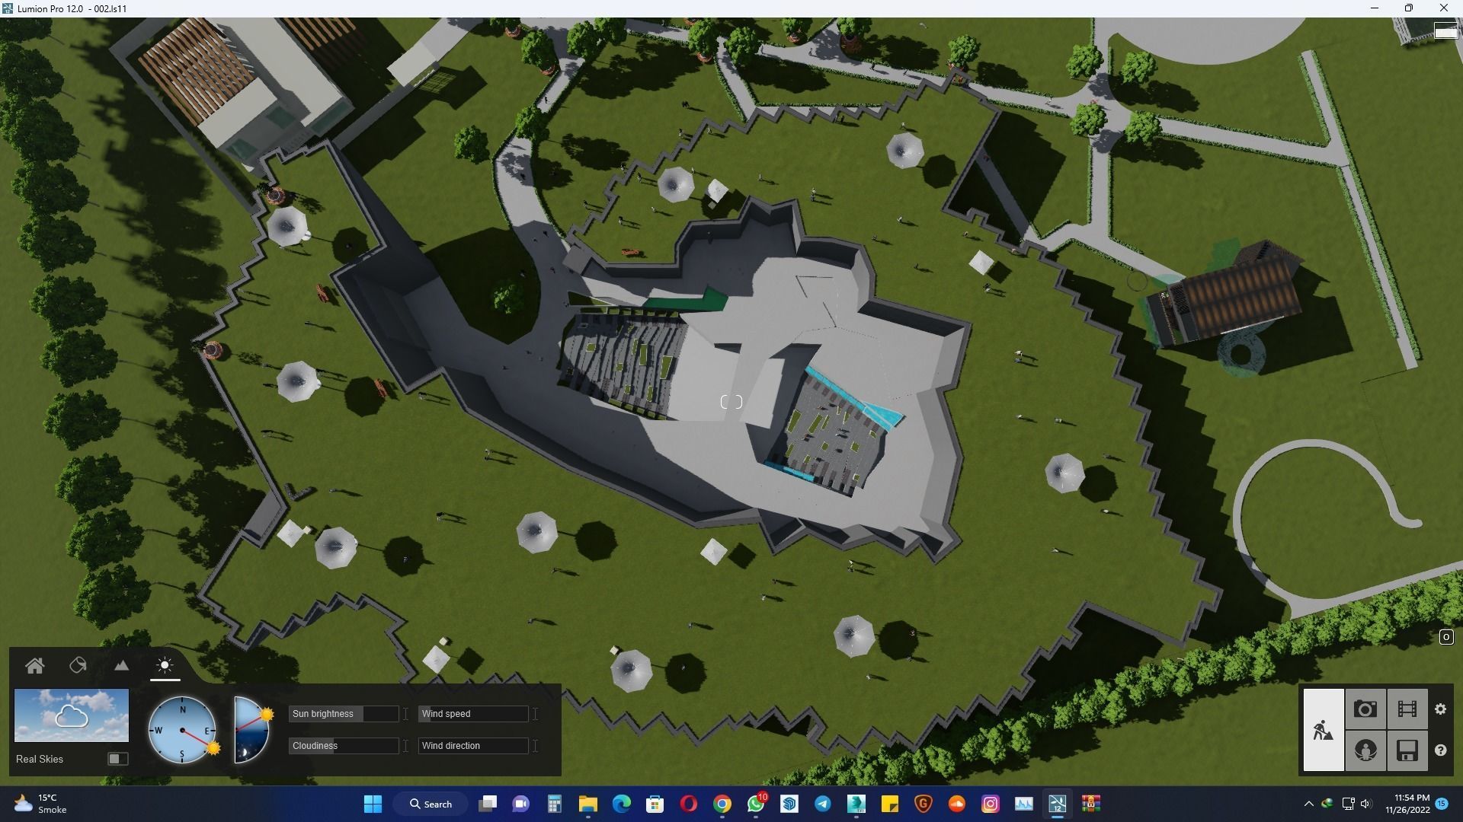This screenshot has width=1463, height=822.
Task: Click the sky cloud preview thumbnail
Action: tap(72, 715)
